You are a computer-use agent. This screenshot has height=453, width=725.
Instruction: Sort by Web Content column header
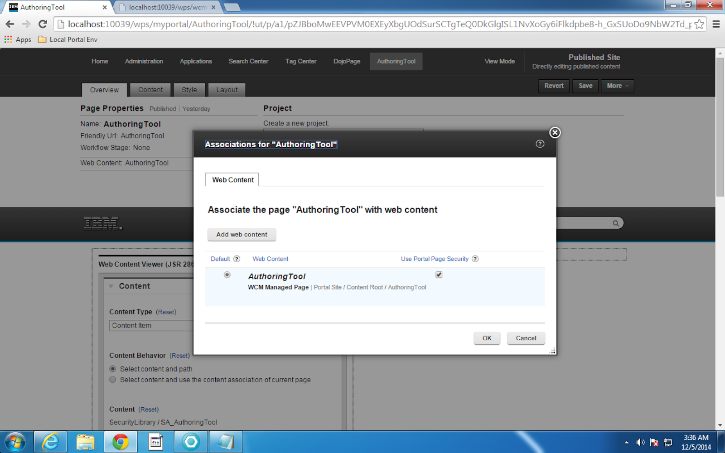click(x=270, y=259)
